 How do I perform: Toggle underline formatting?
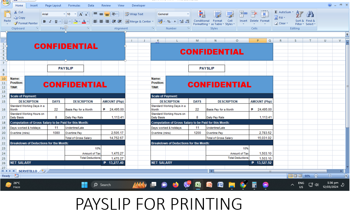coord(56,21)
